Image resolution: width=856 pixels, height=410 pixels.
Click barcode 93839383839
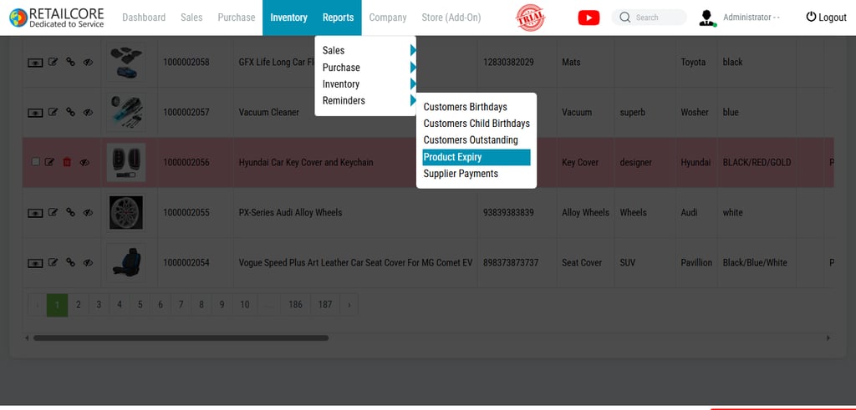click(508, 213)
